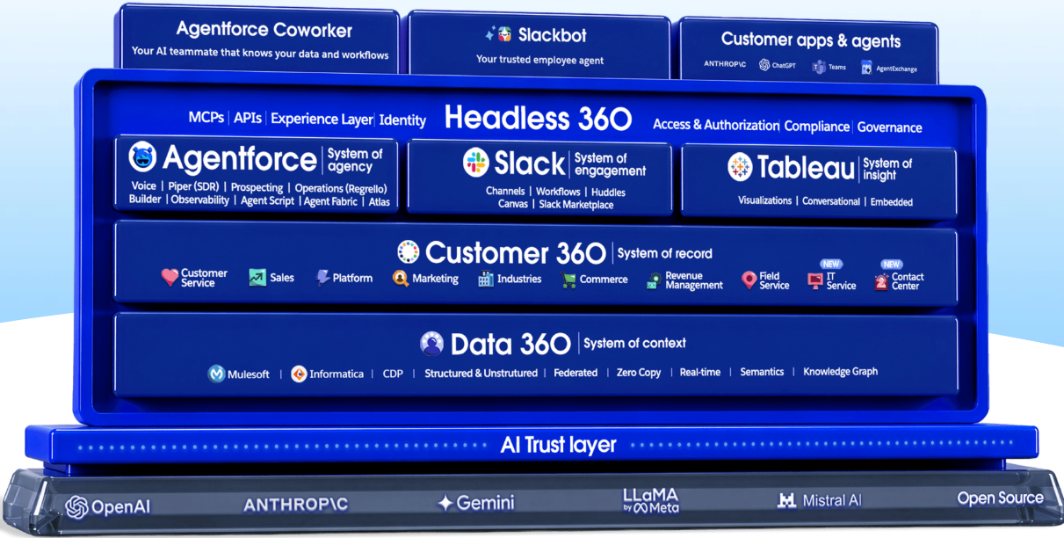Select the MCPs label
The width and height of the screenshot is (1064, 538).
pos(206,118)
